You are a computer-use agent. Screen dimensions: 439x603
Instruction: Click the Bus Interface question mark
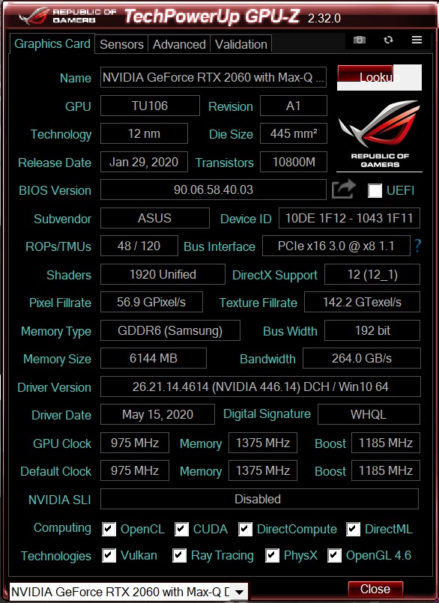tap(417, 246)
